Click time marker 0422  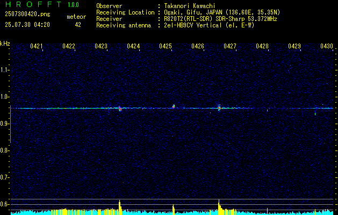pos(69,46)
